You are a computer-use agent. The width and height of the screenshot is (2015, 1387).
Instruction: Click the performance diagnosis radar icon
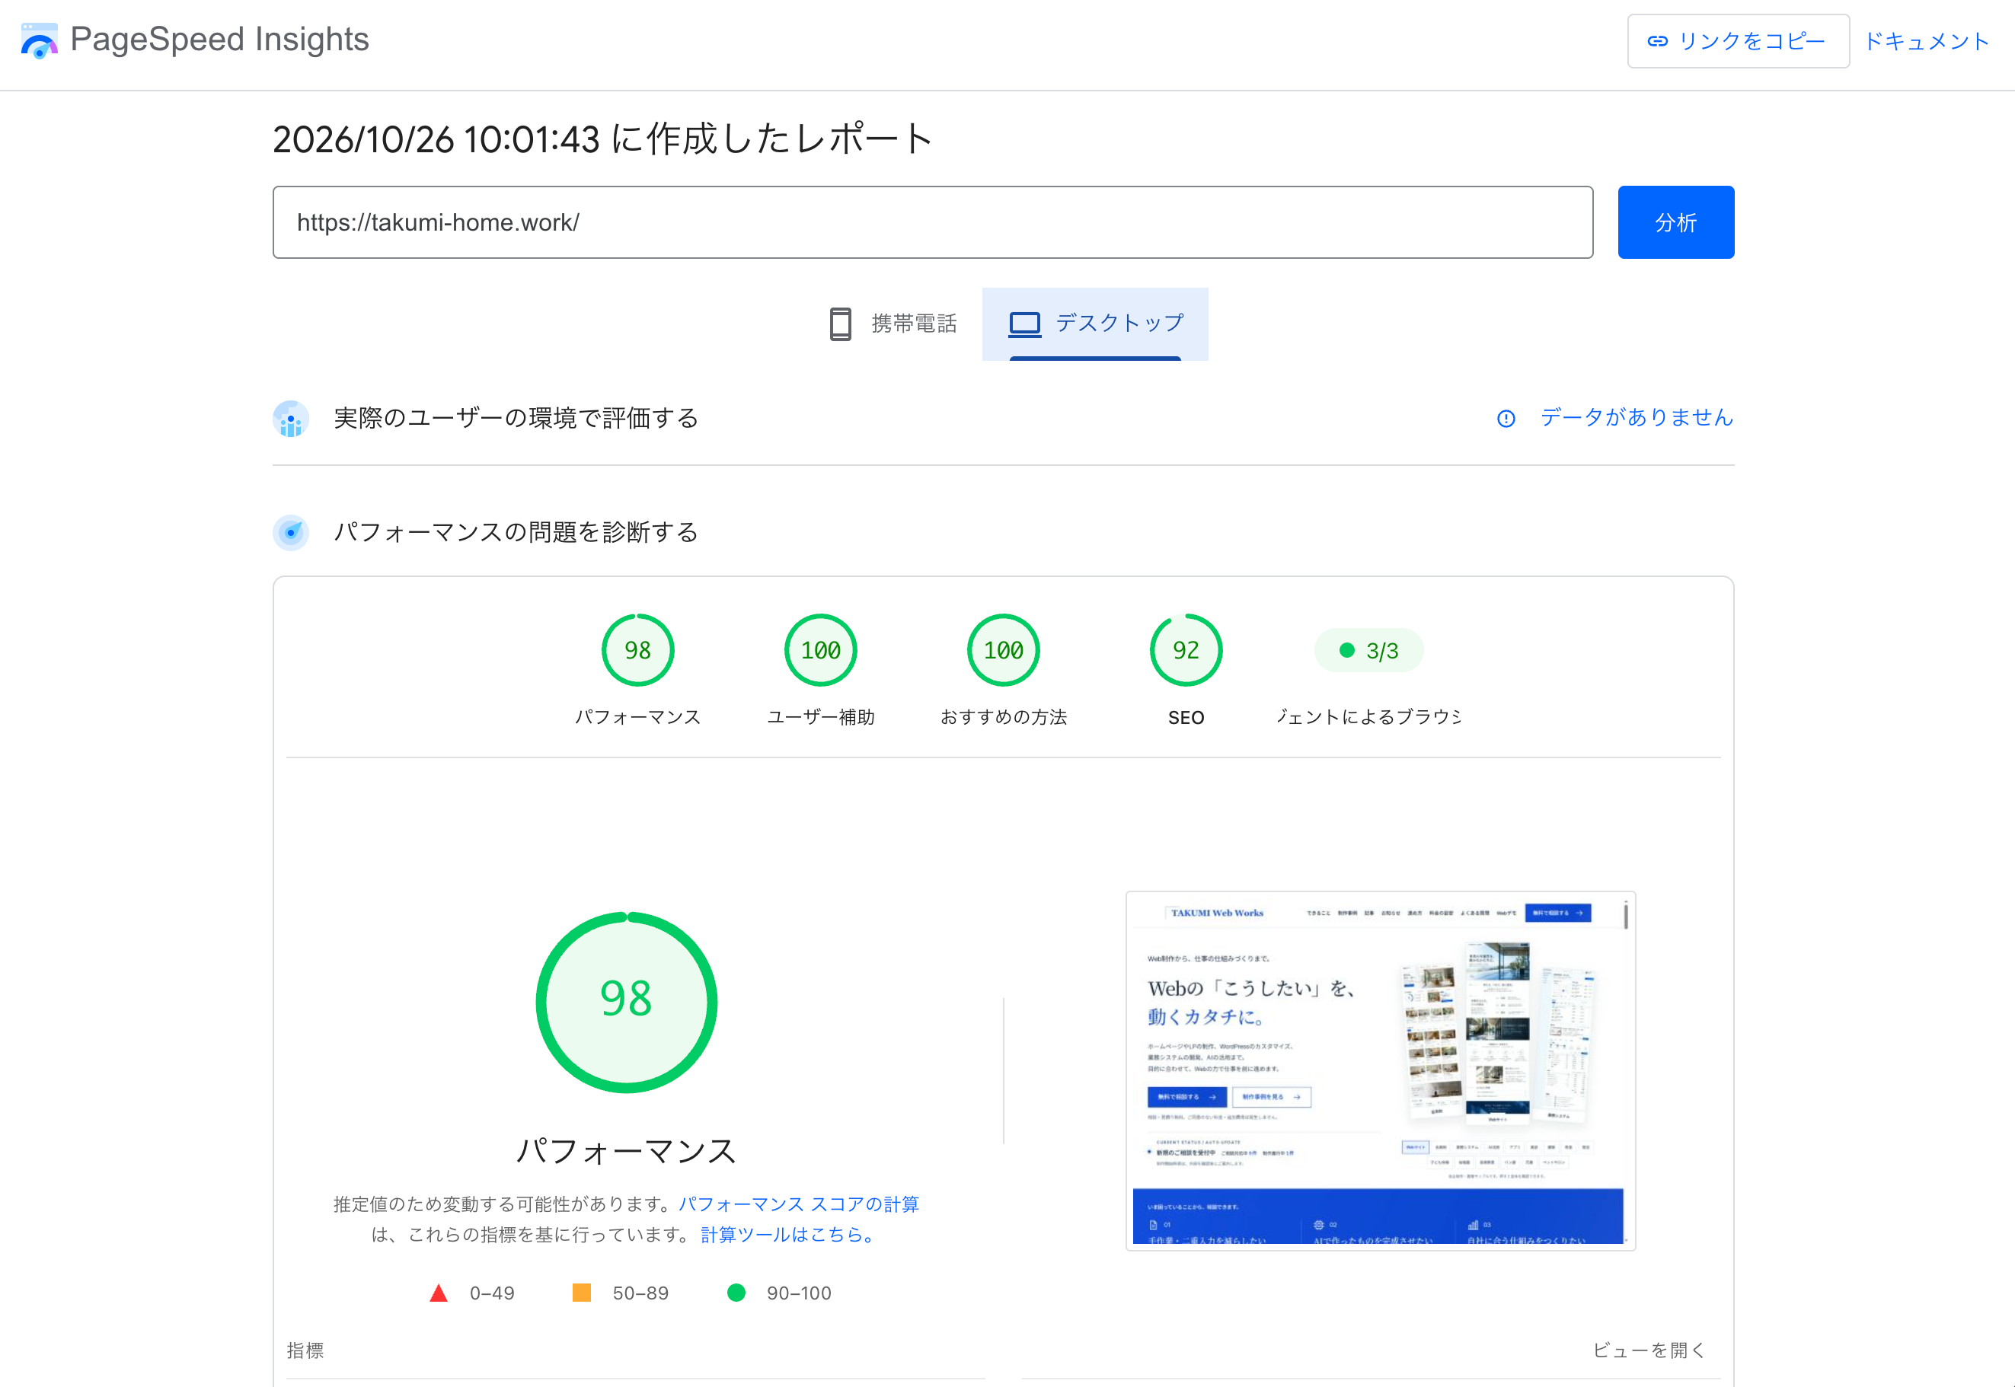[291, 532]
